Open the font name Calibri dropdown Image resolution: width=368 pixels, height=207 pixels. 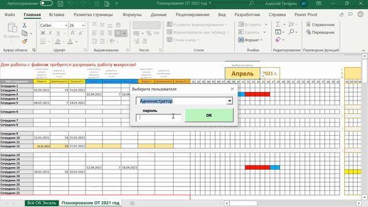pos(66,25)
